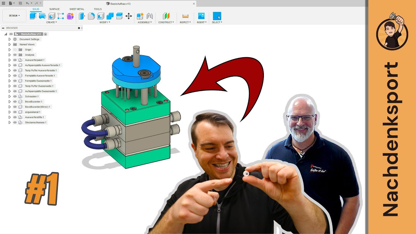
Task: Select the Measure tool
Action: point(185,16)
